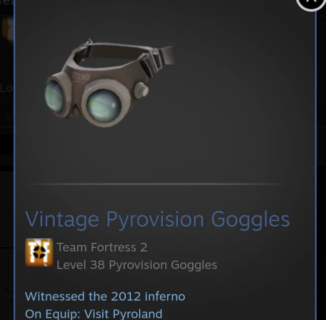Click empty dark area right of goggles
Screen dimensions: 326x320
239,94
